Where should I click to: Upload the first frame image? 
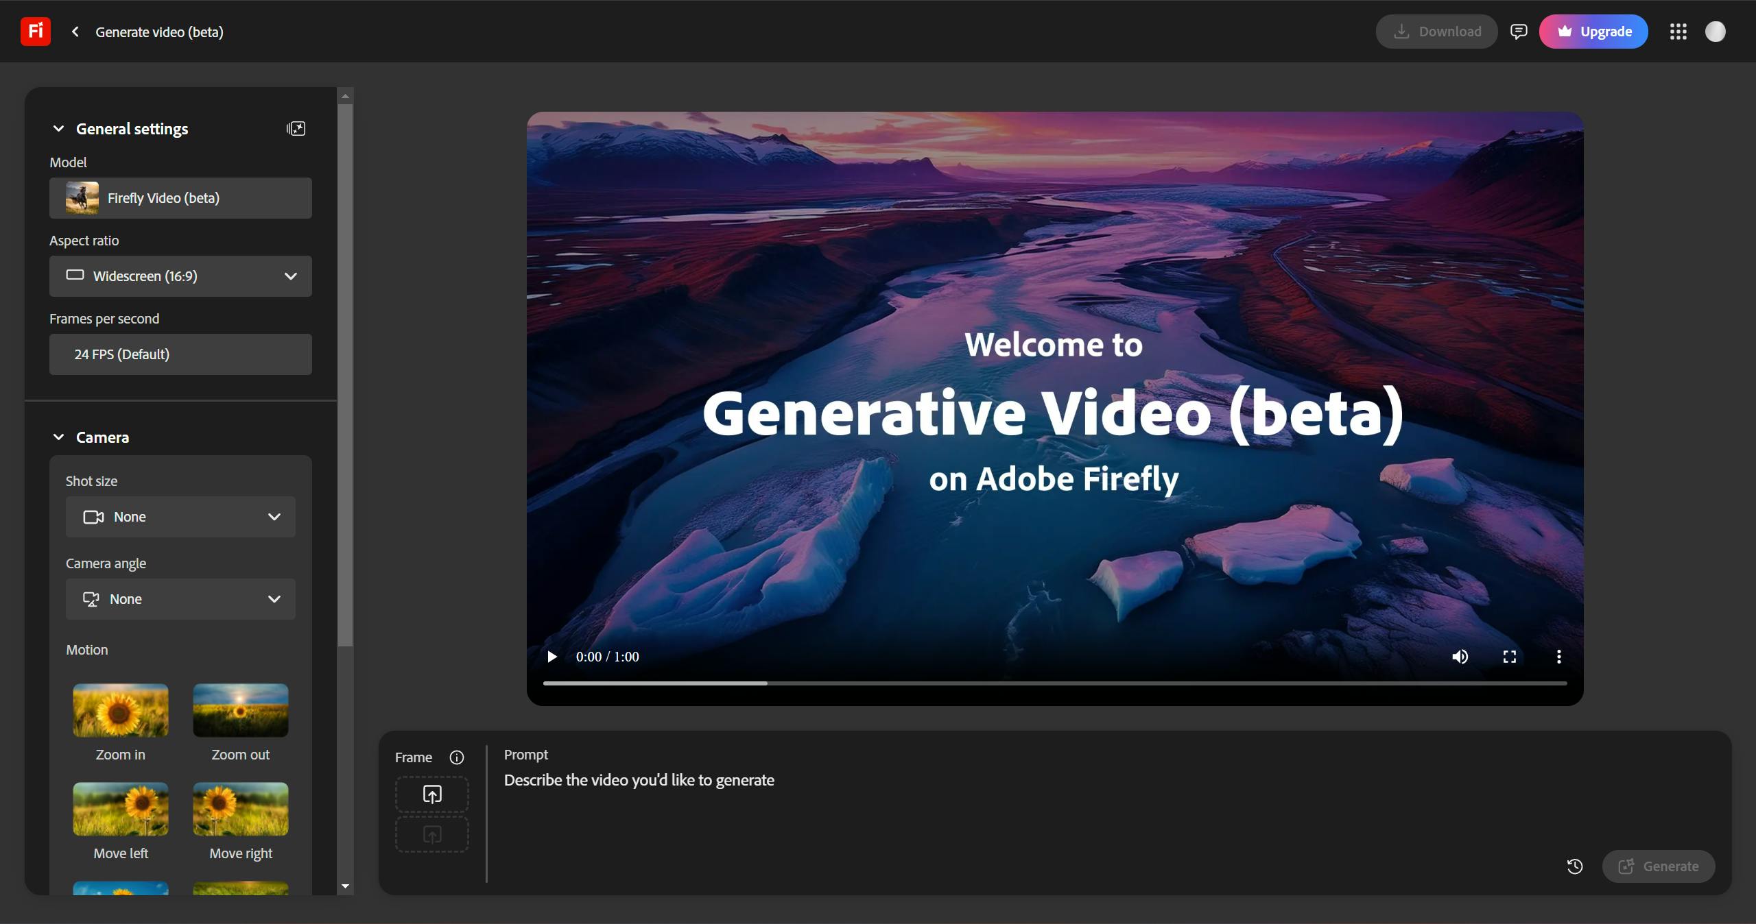pos(432,794)
